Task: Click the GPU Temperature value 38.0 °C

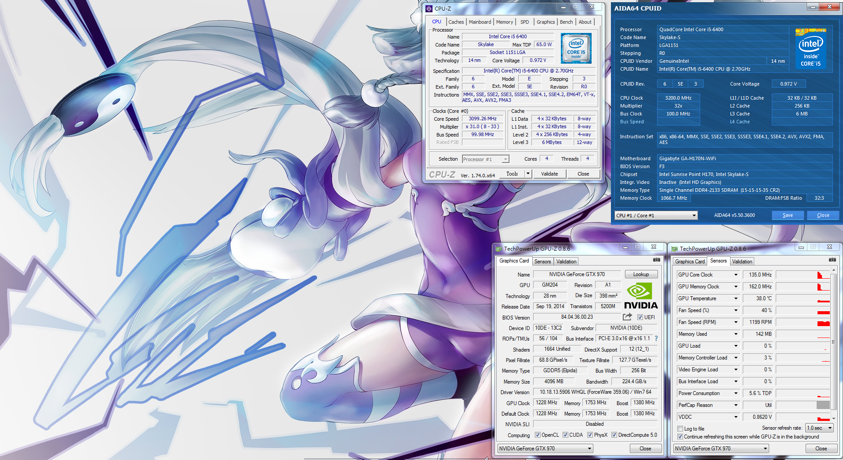Action: click(759, 298)
